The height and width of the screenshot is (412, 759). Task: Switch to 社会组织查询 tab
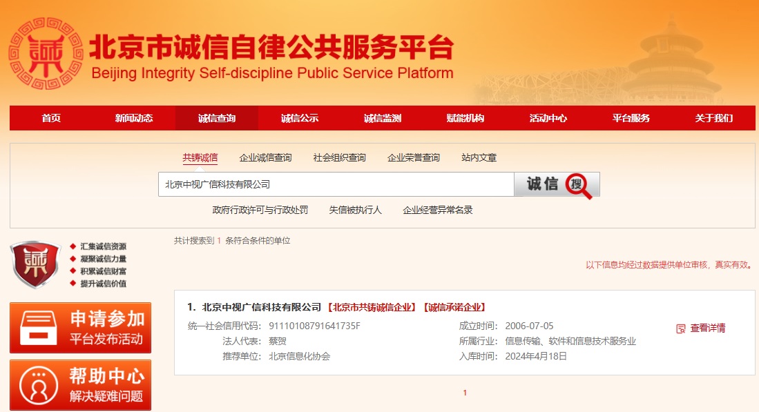[x=339, y=158]
